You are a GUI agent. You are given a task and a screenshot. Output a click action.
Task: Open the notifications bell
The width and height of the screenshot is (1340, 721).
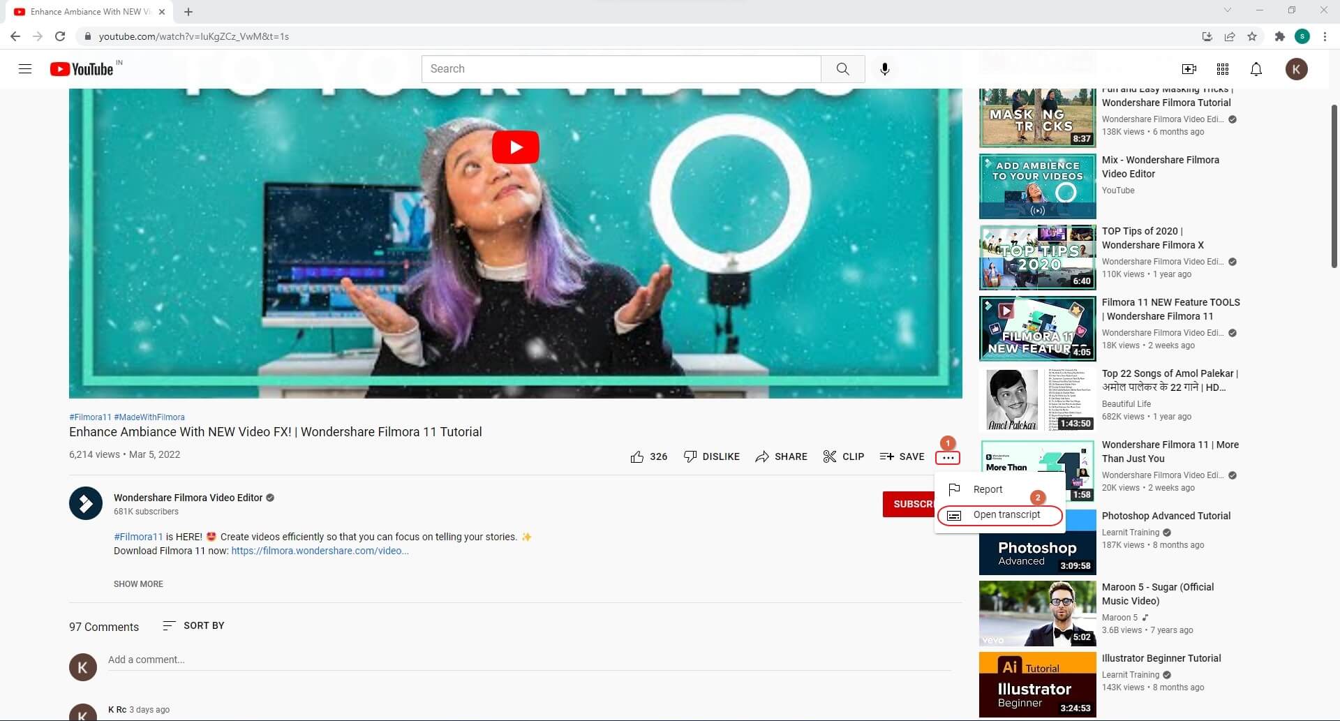coord(1256,69)
